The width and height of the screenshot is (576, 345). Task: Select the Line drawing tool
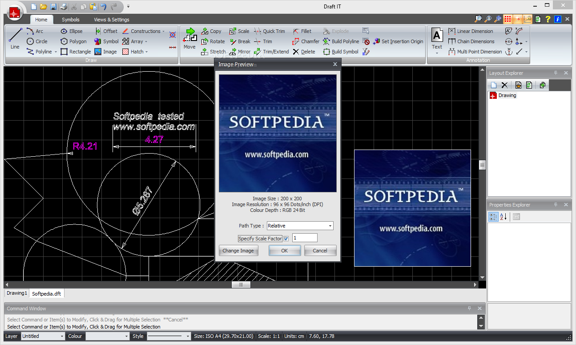point(15,39)
